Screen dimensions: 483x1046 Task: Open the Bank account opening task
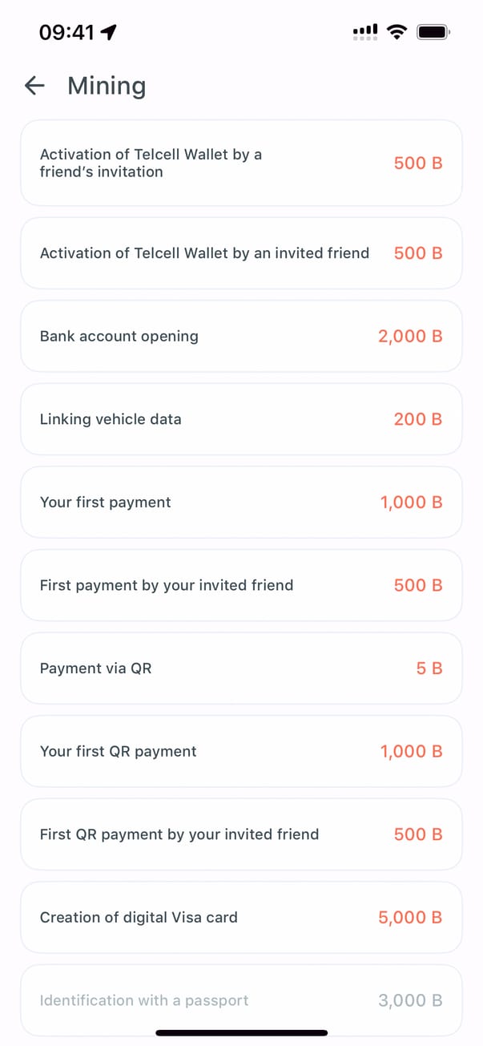tap(241, 336)
